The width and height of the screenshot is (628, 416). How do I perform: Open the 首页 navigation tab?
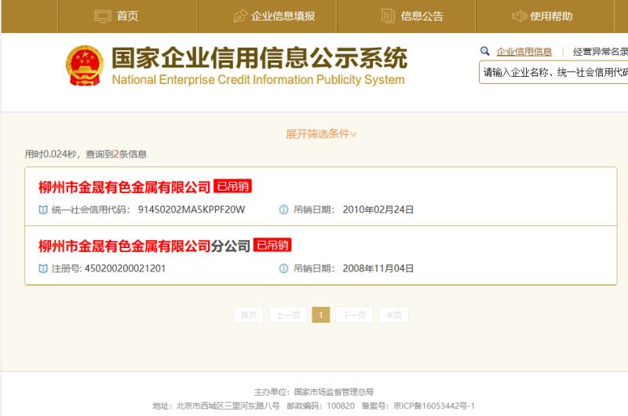127,16
